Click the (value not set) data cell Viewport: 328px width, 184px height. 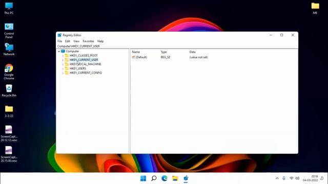point(198,57)
